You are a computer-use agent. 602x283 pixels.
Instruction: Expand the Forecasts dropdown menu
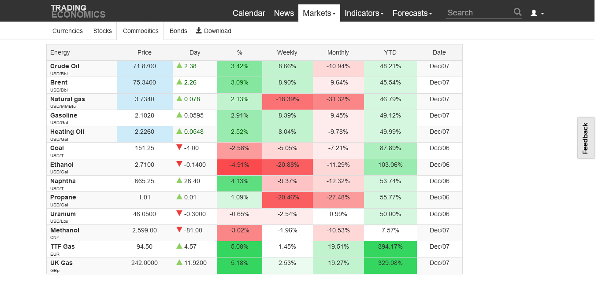pyautogui.click(x=412, y=13)
